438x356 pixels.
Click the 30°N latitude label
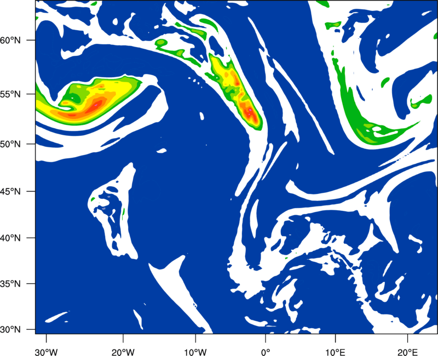tap(10, 330)
